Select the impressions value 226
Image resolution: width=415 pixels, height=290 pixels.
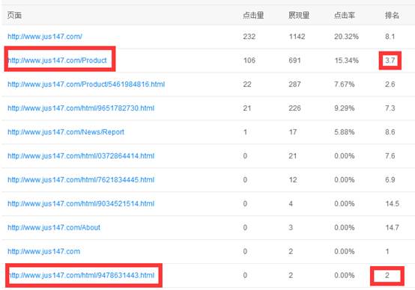(x=295, y=108)
